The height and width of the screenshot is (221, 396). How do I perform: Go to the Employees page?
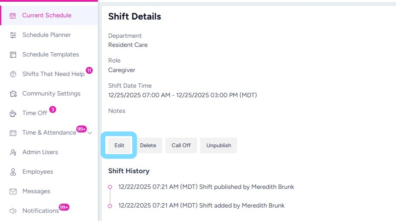[x=37, y=172]
